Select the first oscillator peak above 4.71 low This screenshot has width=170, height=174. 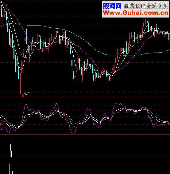tap(26, 105)
